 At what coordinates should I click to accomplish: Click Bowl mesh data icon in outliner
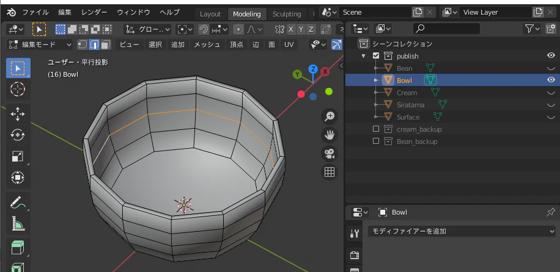pos(431,81)
